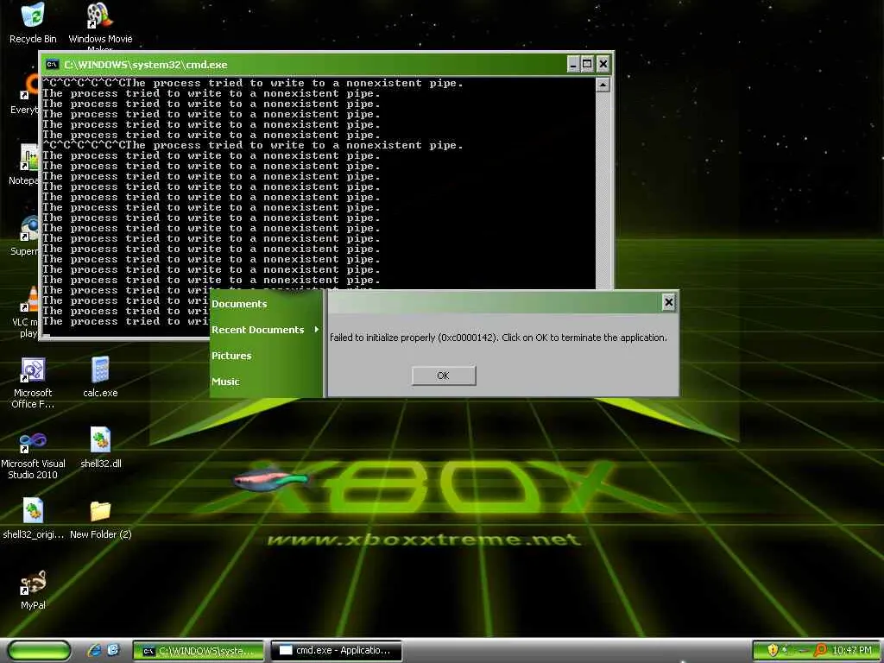Select the shell32.dll file icon
Viewport: 884px width, 663px height.
point(100,447)
